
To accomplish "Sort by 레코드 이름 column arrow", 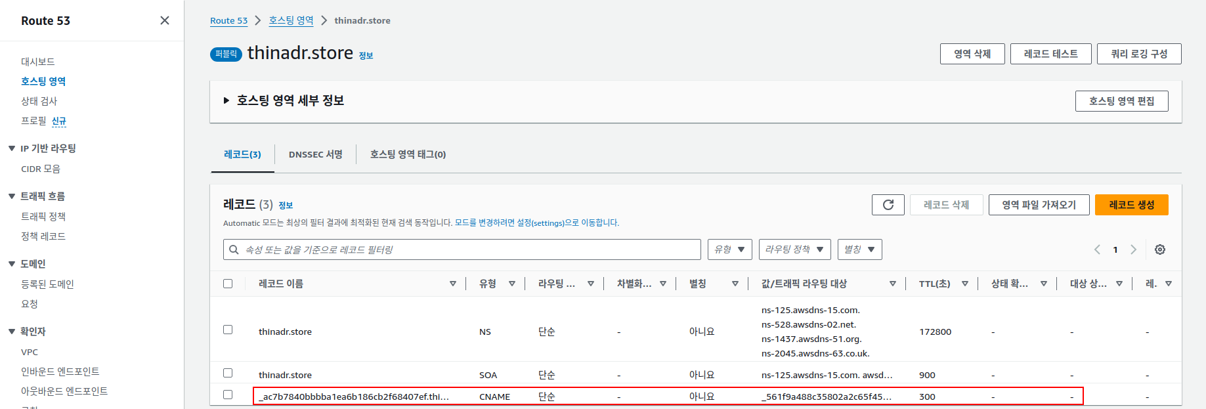I will 453,284.
